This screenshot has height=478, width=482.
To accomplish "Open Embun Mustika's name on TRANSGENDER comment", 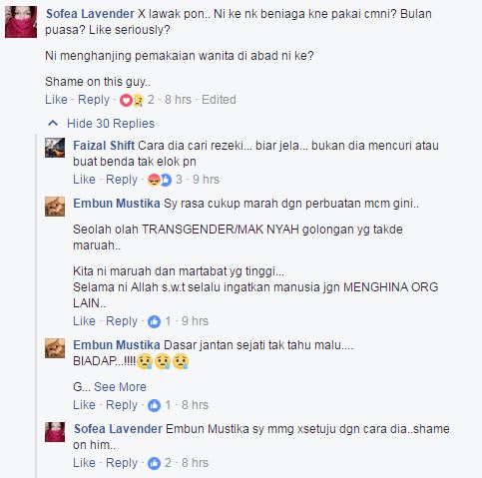I will [117, 204].
